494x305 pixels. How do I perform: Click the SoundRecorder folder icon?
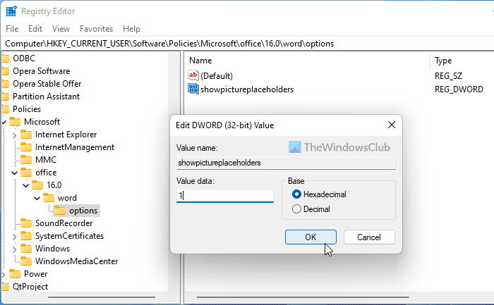coord(26,223)
